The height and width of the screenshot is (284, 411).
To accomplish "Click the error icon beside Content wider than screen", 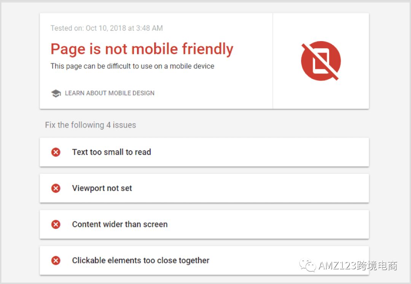I will (56, 224).
